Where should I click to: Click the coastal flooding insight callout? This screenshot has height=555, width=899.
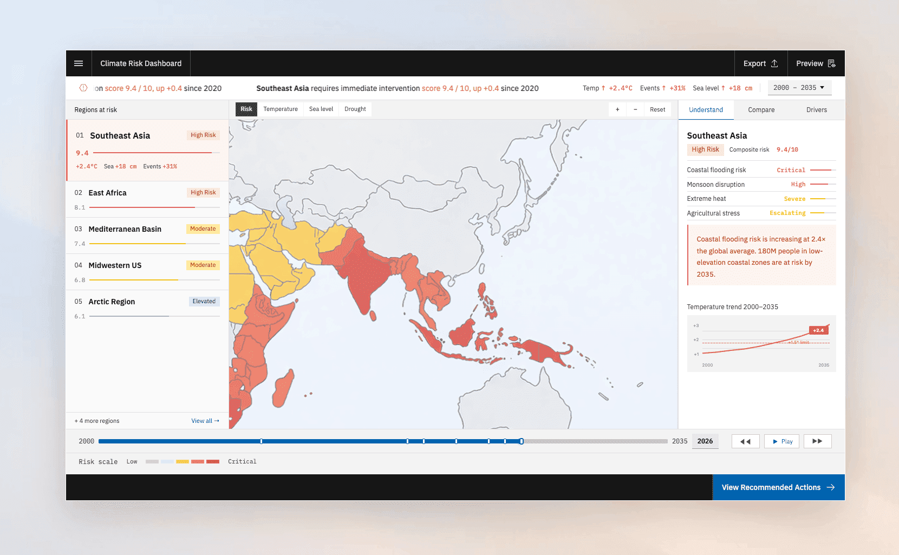click(761, 256)
